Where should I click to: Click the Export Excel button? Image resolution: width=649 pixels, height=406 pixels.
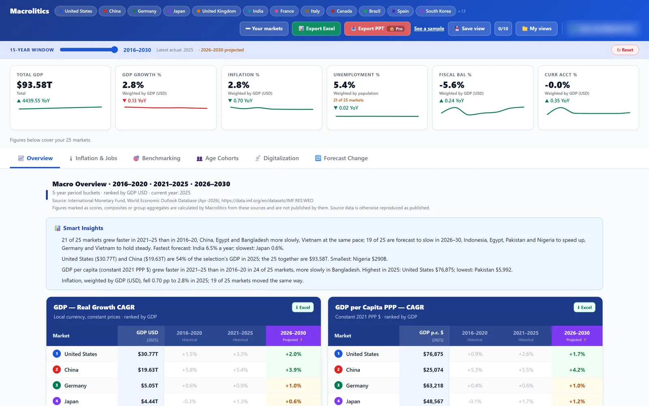click(316, 28)
